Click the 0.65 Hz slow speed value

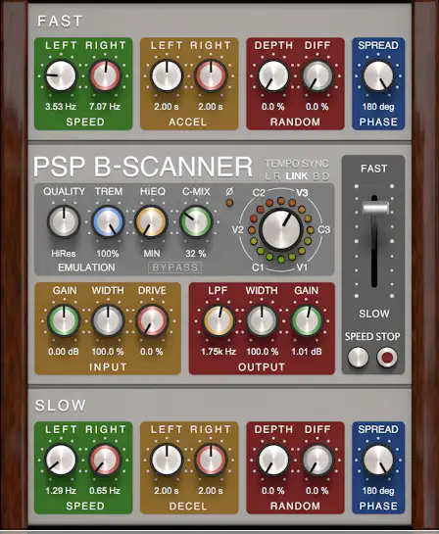105,491
